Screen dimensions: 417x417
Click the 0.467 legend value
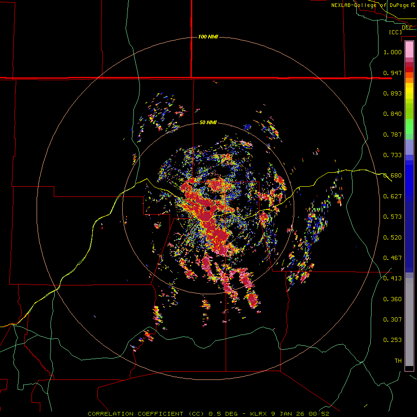(x=392, y=258)
